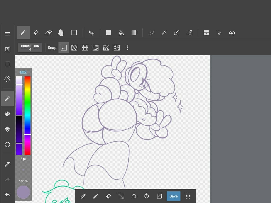
Task: Collapse the color panel with chevron arrow
Action: tap(21, 61)
